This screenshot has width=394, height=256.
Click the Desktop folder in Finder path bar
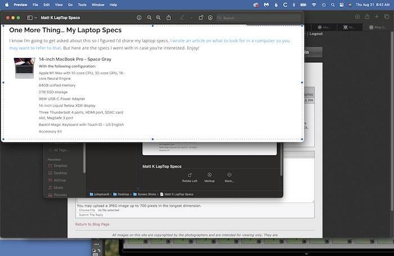[x=123, y=194]
